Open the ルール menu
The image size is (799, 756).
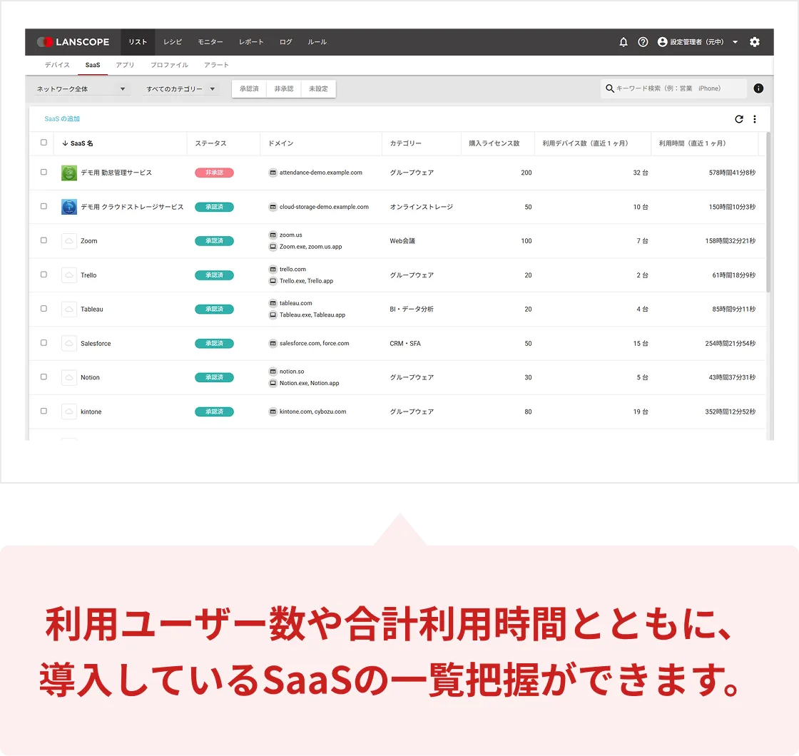coord(317,42)
